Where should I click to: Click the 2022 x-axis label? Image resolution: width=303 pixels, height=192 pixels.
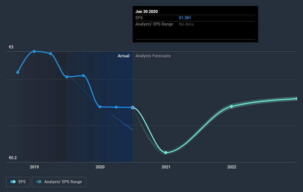point(231,167)
